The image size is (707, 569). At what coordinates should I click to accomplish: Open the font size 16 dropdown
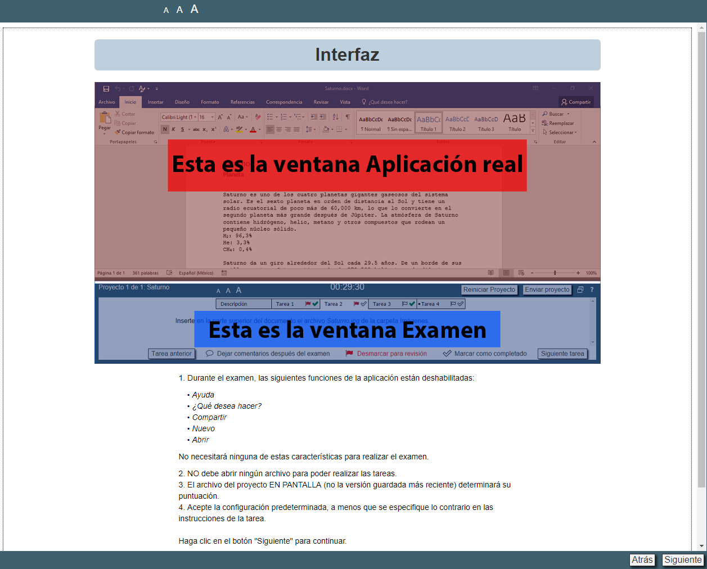[x=206, y=118]
